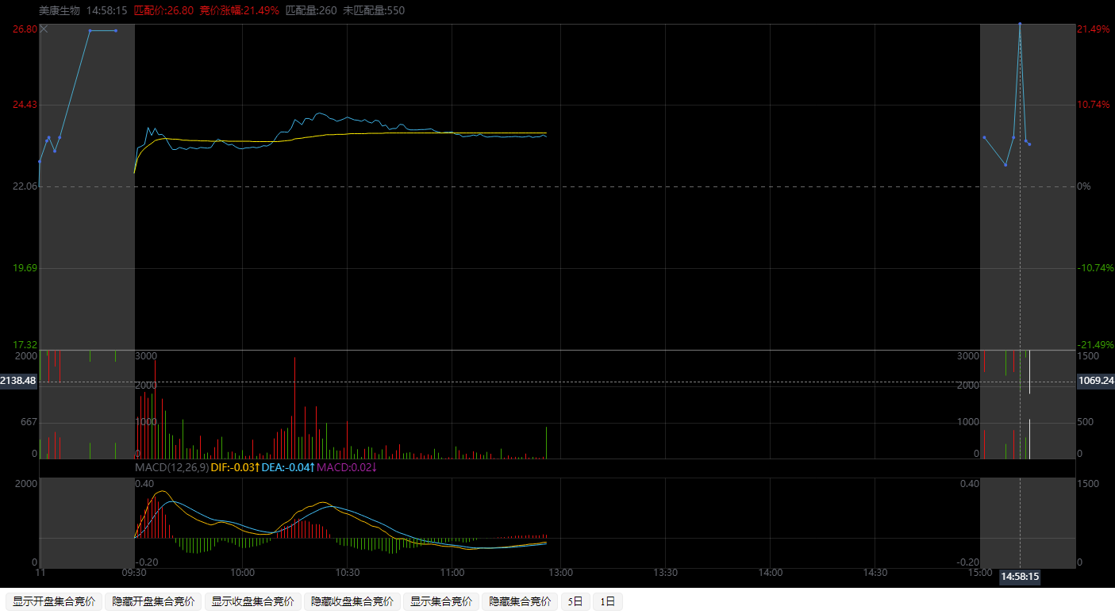Click the small X icon beside 26.80

point(44,29)
